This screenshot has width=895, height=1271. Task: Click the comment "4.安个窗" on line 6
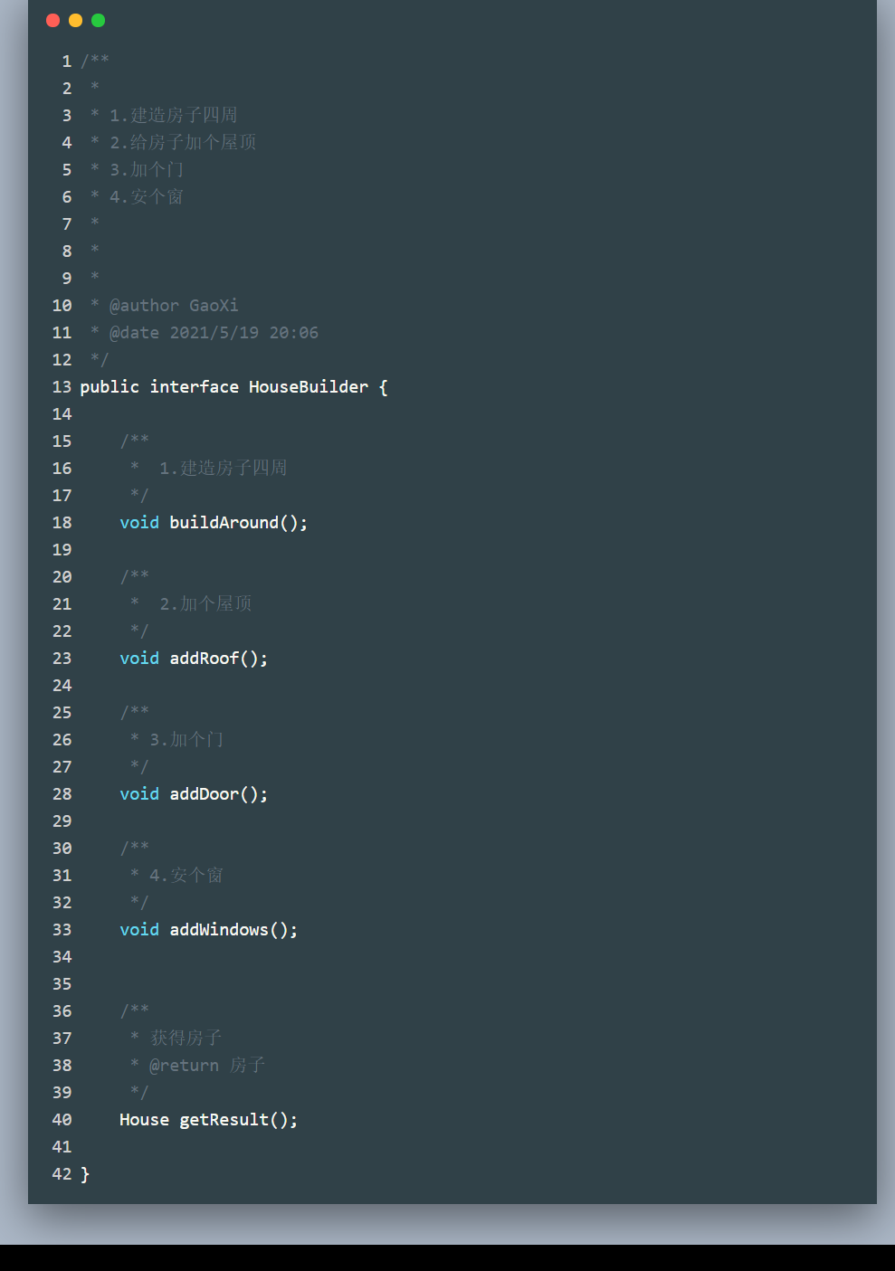coord(147,196)
